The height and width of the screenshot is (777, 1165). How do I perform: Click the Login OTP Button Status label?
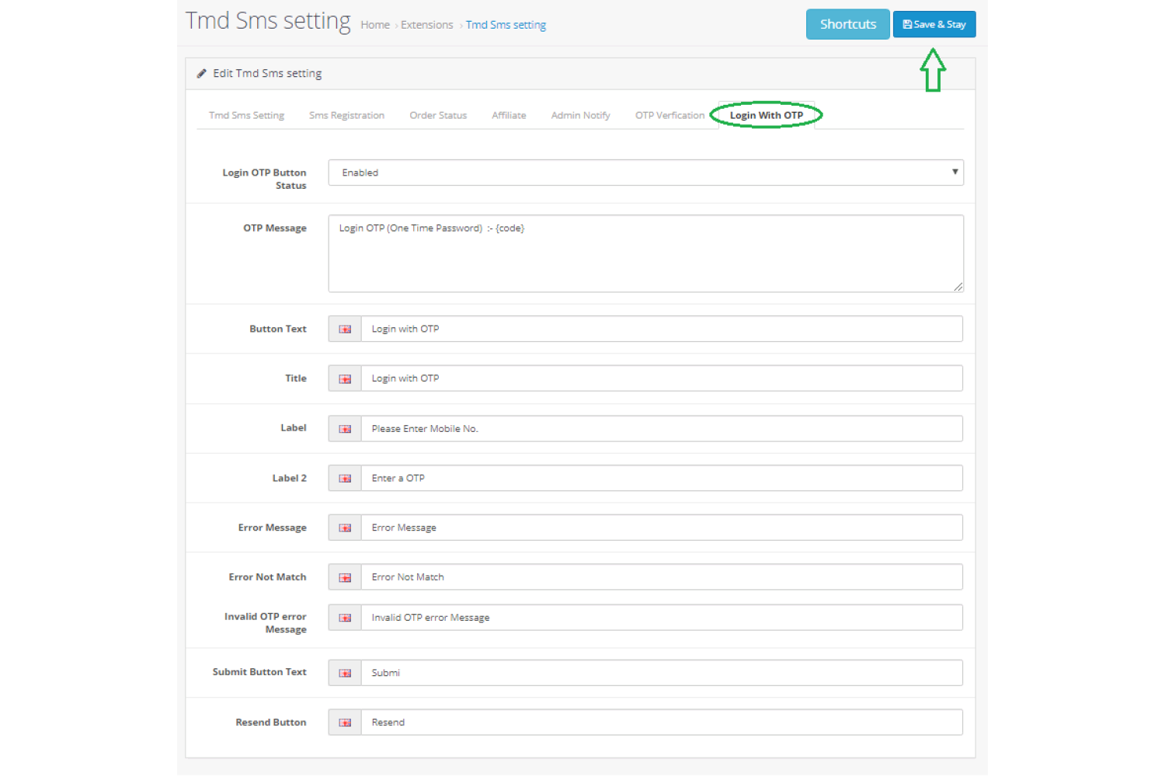(x=264, y=179)
